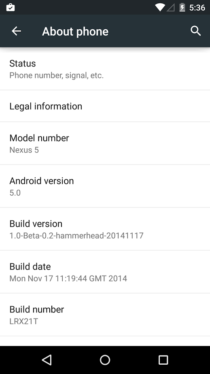This screenshot has height=374, width=210.
Task: Tap the 5:36 clock in status bar
Action: pos(197,8)
